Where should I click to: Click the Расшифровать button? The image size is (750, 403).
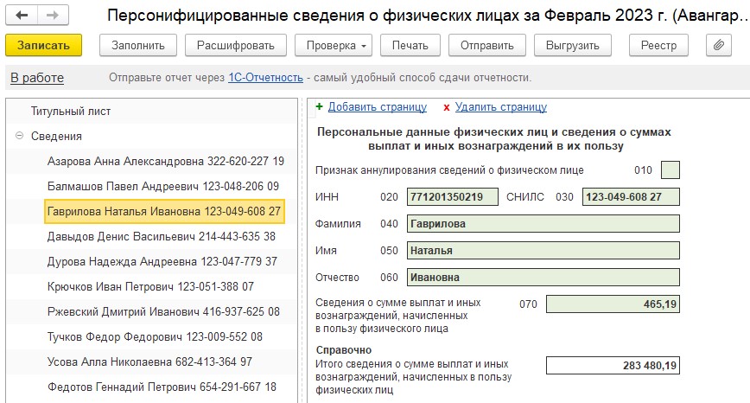click(235, 45)
